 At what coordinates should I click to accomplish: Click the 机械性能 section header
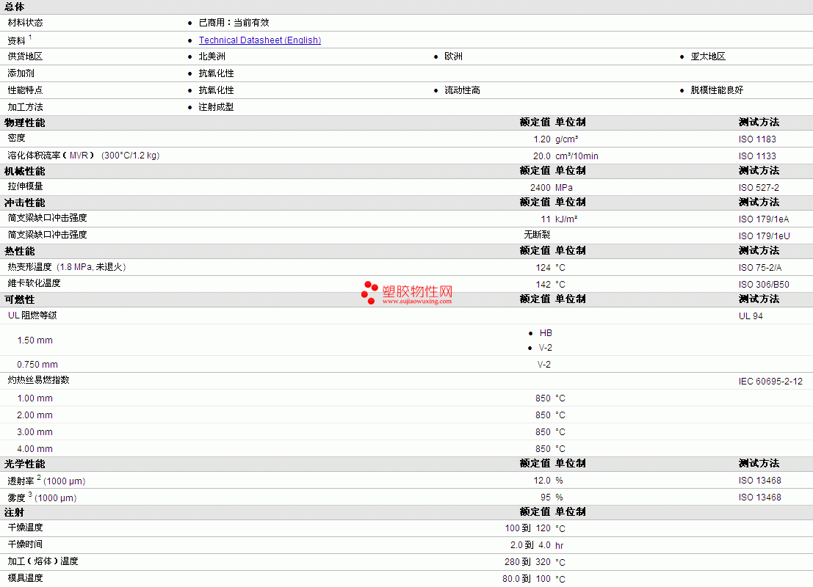click(x=25, y=172)
